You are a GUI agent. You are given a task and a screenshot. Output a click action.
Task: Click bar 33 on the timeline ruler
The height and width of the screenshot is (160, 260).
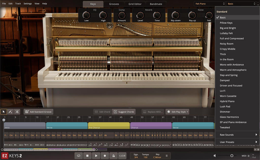pyautogui.click(x=90, y=117)
